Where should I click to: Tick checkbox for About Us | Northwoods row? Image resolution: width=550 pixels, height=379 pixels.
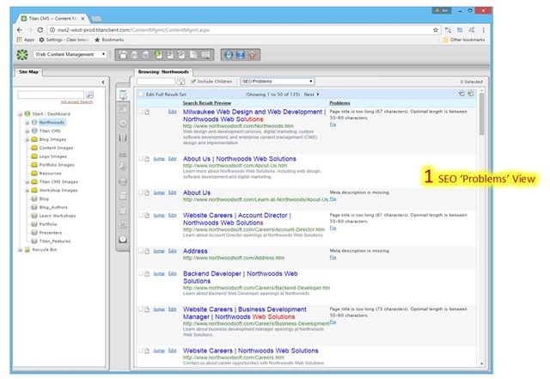[x=141, y=159]
